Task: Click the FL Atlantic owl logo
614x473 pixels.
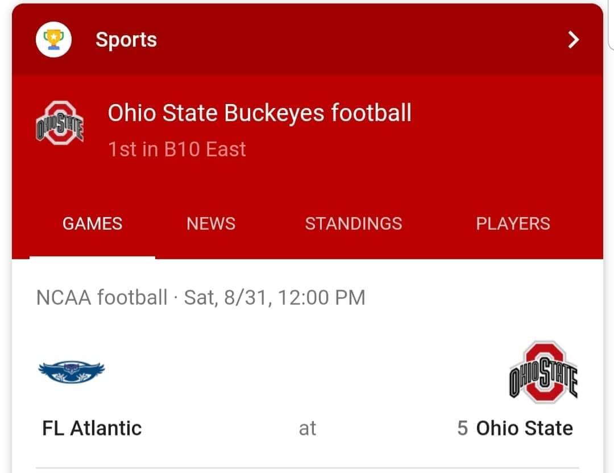Action: coord(72,372)
